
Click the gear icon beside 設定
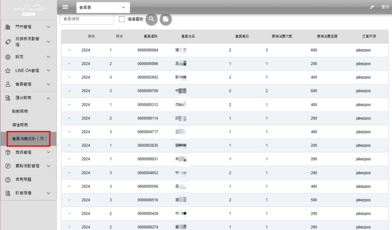coord(8,57)
